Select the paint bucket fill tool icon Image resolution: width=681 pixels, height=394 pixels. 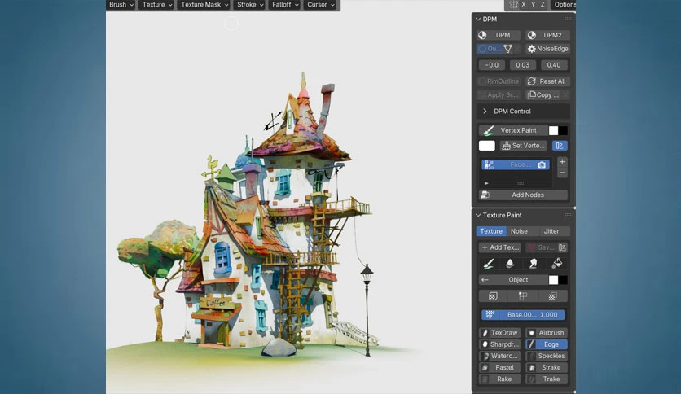click(557, 264)
